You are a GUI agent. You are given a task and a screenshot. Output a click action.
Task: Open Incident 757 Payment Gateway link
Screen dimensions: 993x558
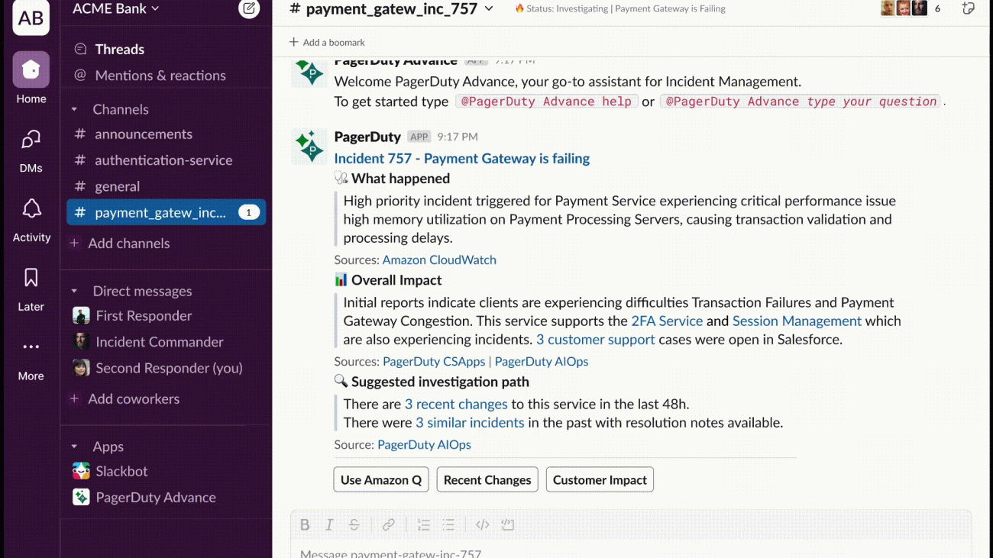462,158
